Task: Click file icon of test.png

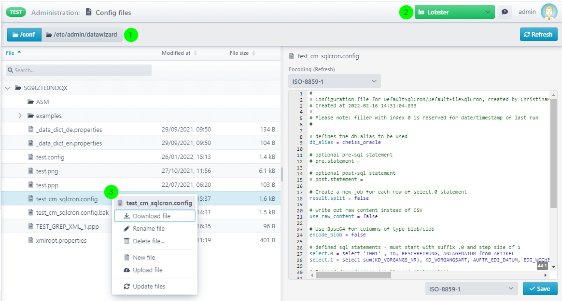Action: [x=31, y=170]
